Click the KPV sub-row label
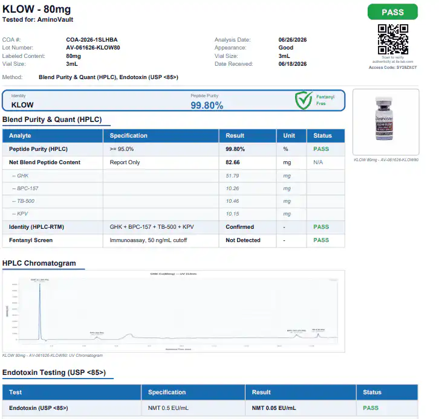This screenshot has height=419, width=439. pyautogui.click(x=20, y=214)
